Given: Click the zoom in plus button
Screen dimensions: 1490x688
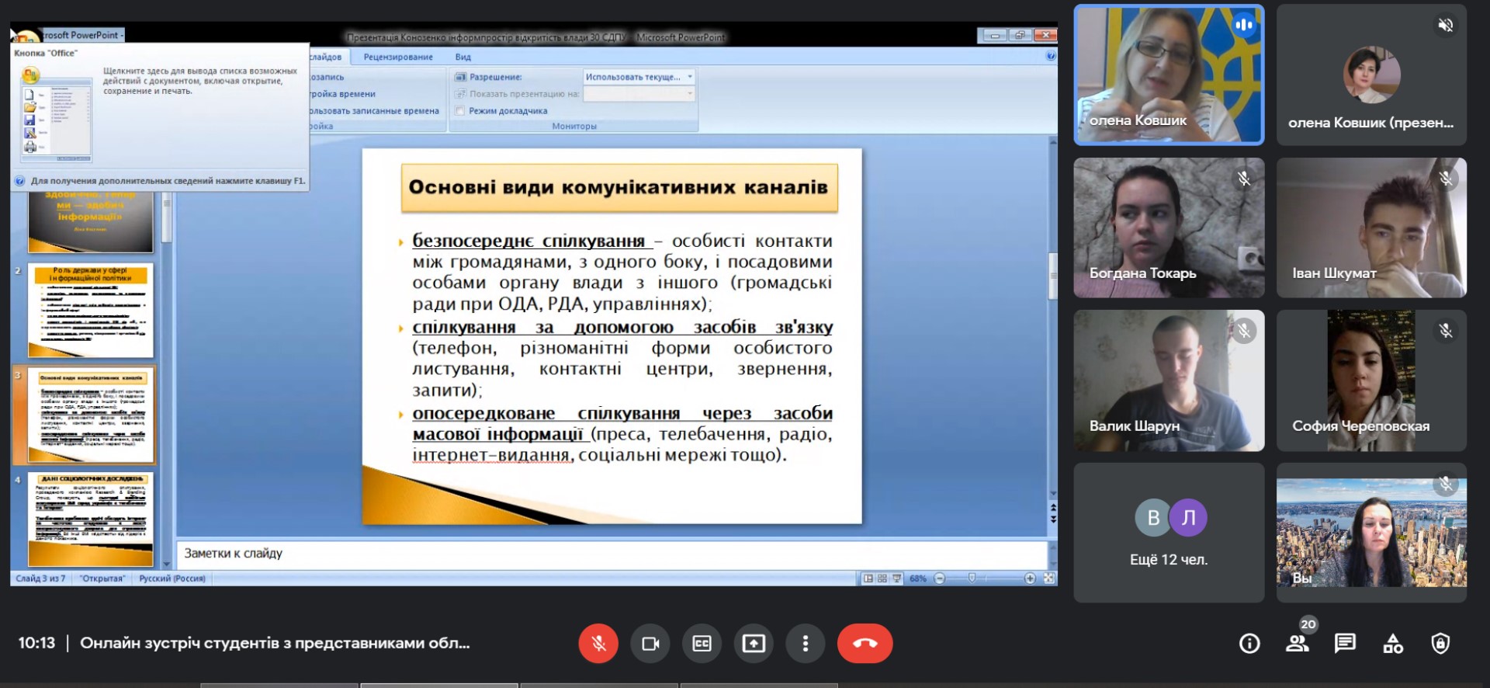Looking at the screenshot, I should click(1030, 579).
